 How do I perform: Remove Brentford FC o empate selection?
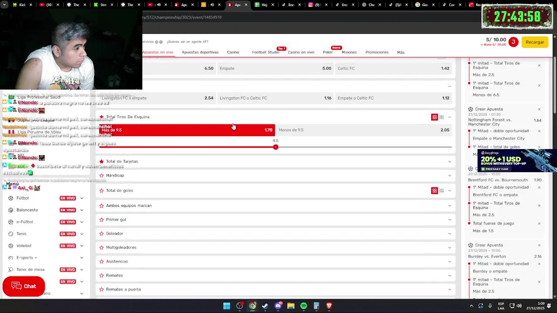pos(539,187)
